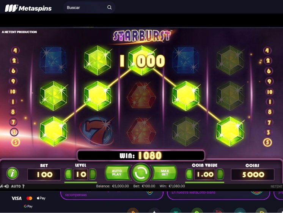Start Auto Play button
This screenshot has width=283, height=213.
point(118,173)
